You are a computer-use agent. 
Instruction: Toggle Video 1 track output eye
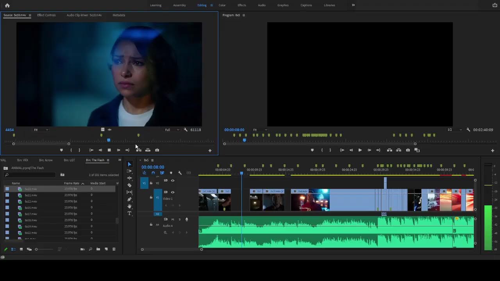173,192
